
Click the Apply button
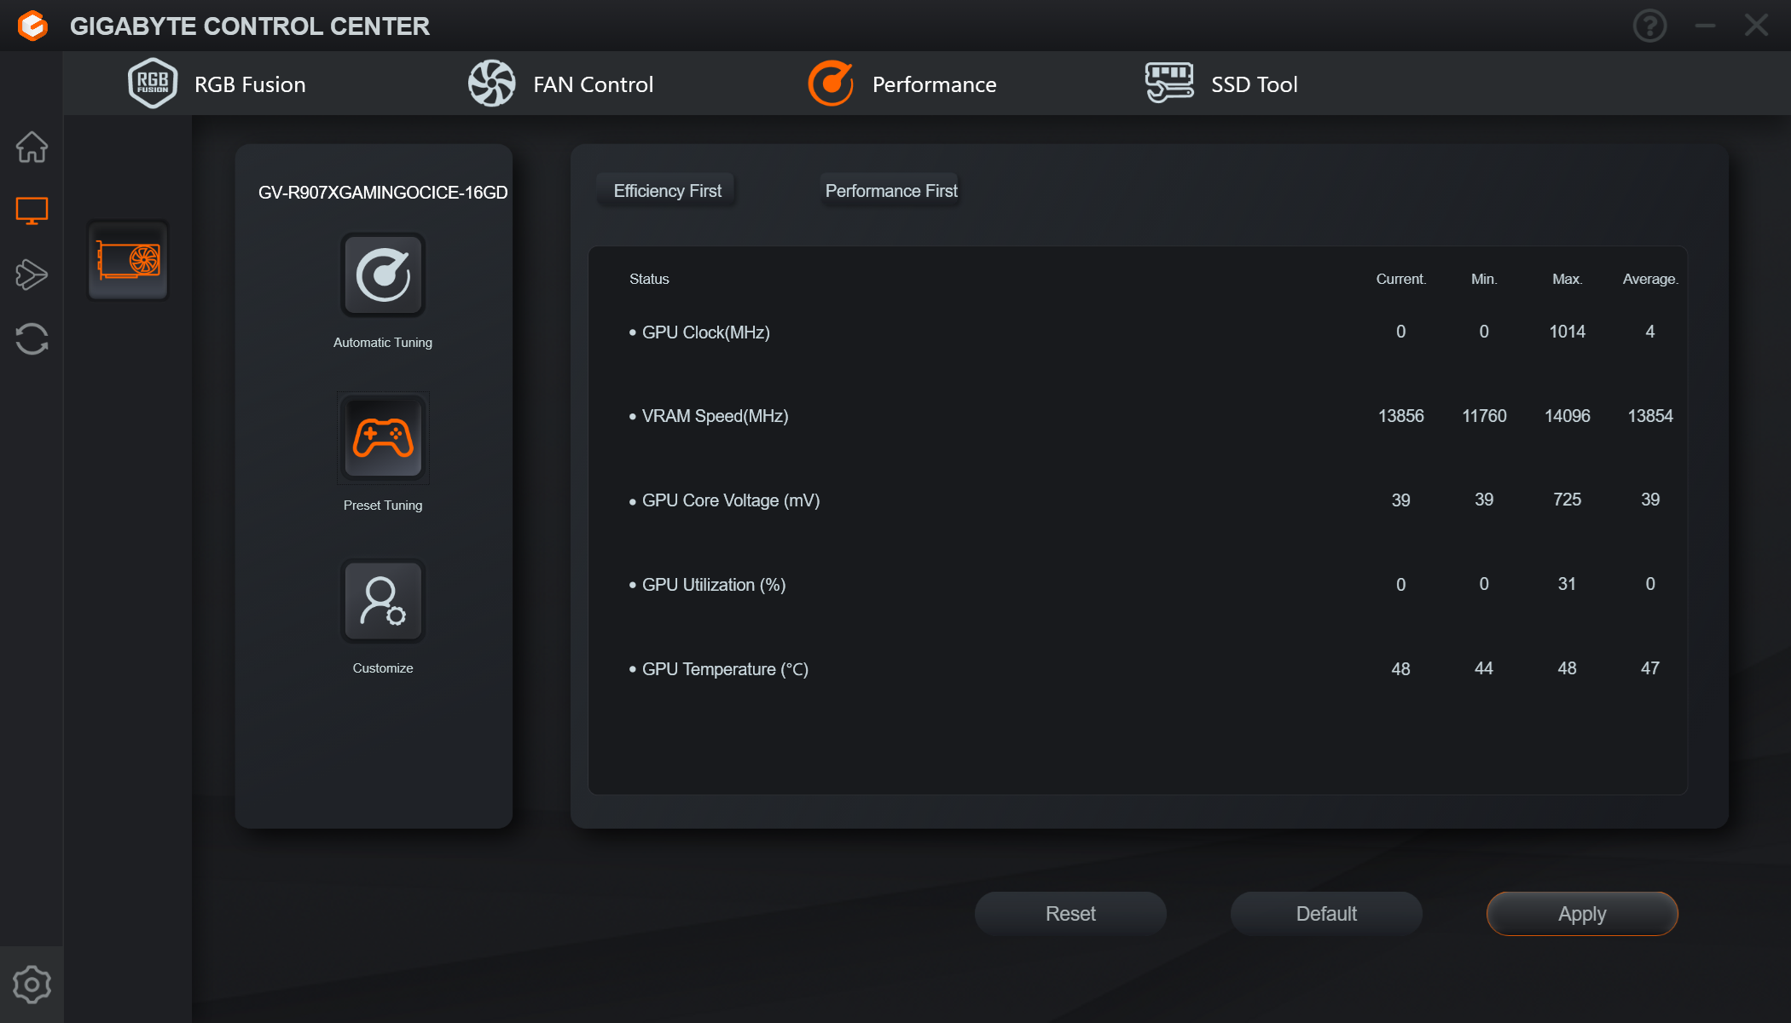click(x=1582, y=914)
